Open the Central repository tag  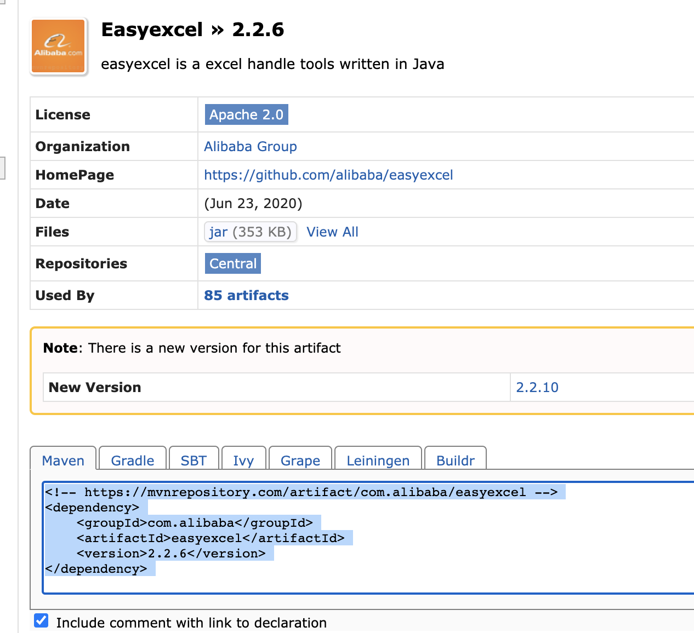pos(233,263)
